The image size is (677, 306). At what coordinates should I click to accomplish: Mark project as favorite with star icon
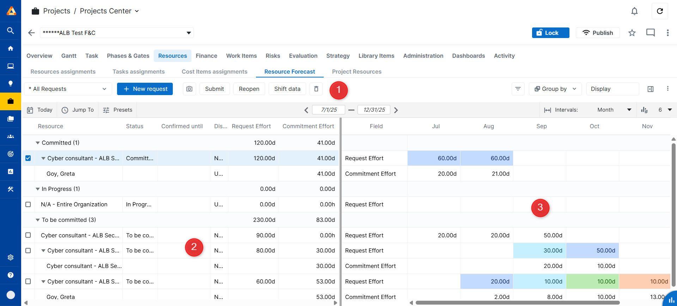click(x=632, y=33)
